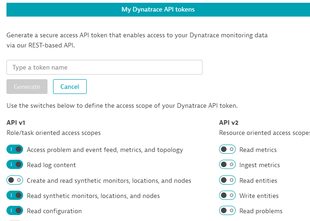Toggle on the Write entities switch
310x221 pixels.
[x=227, y=196]
